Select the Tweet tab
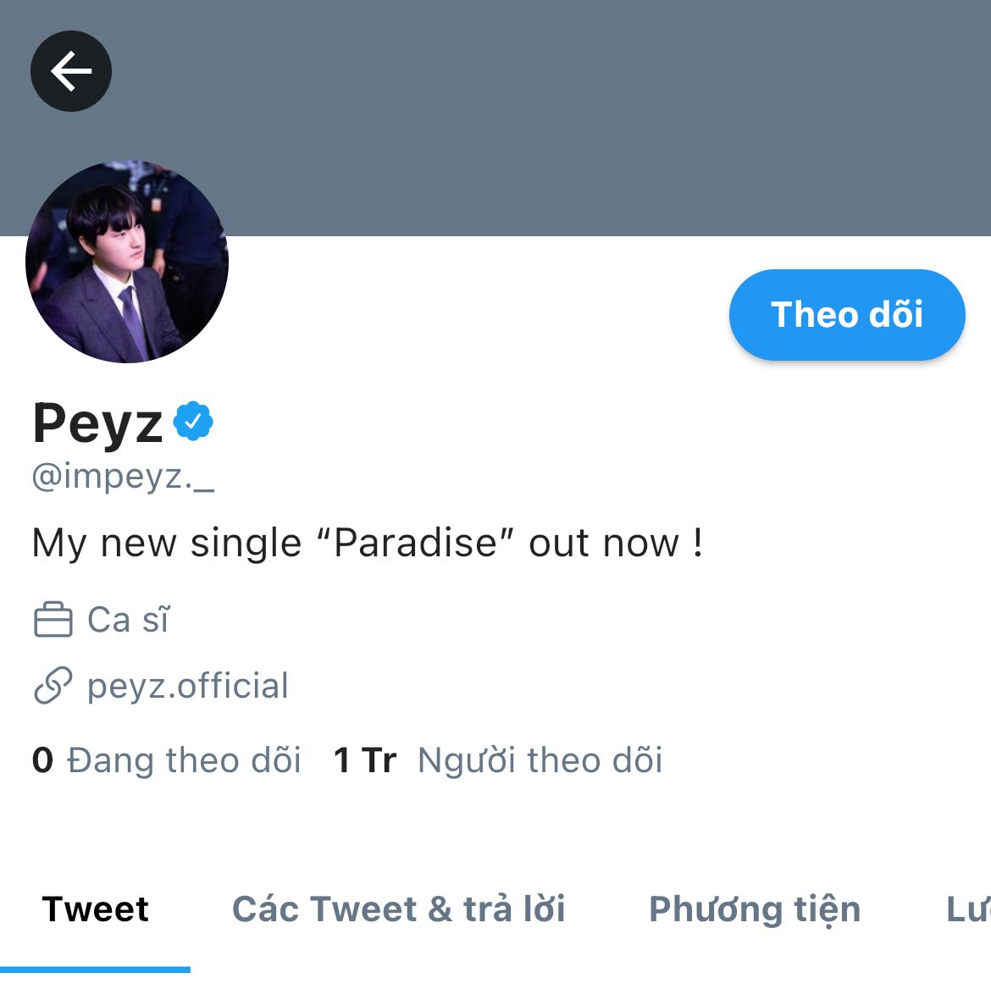The height and width of the screenshot is (989, 991). pos(96,909)
